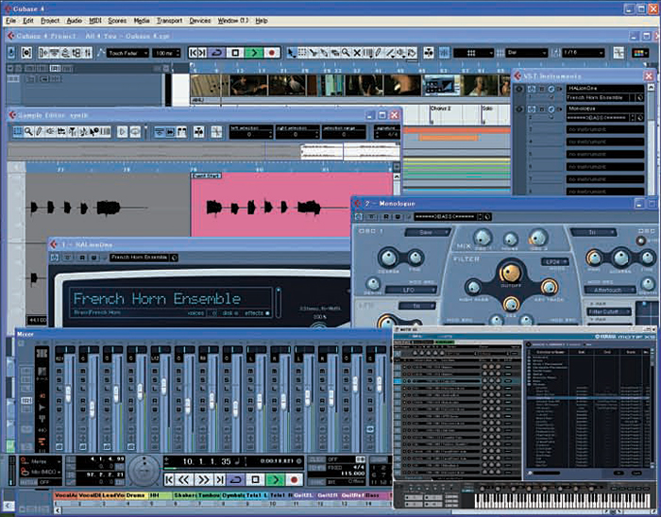Screen dimensions: 661x517
Task: Click Record in the project window toolbar
Action: (x=272, y=53)
